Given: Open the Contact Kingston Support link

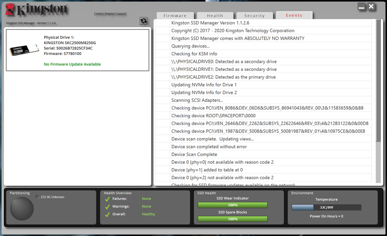Looking at the screenshot, I should pyautogui.click(x=110, y=14).
